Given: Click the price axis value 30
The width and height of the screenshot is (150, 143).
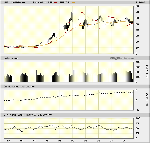Looking at the screenshot, I should tap(137, 36).
